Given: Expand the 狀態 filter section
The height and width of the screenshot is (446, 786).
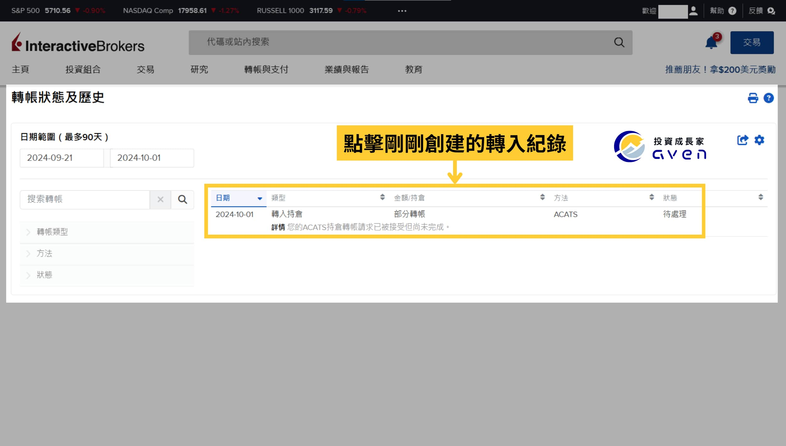Looking at the screenshot, I should click(x=107, y=275).
